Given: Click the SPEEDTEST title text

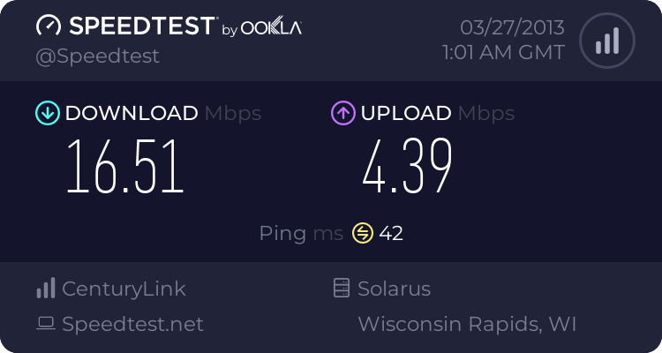Looking at the screenshot, I should pos(140,26).
